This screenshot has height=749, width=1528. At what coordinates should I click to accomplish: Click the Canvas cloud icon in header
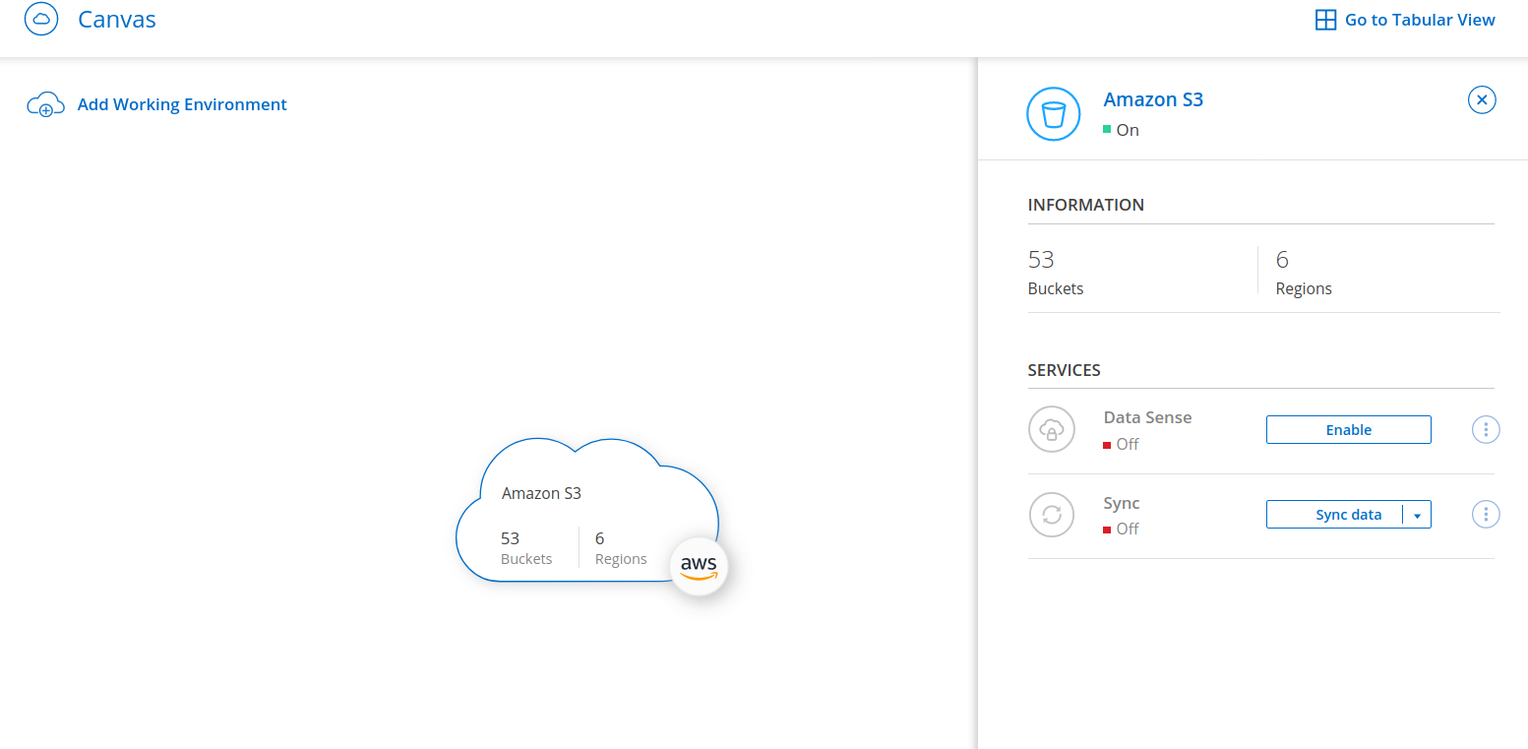(x=41, y=19)
